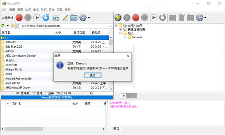
Task: Click the remote greyed edit icon
Action: click(181, 18)
